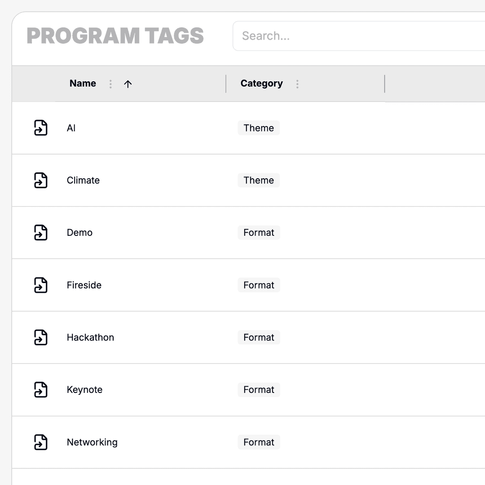Open the Networking row file icon

point(40,442)
